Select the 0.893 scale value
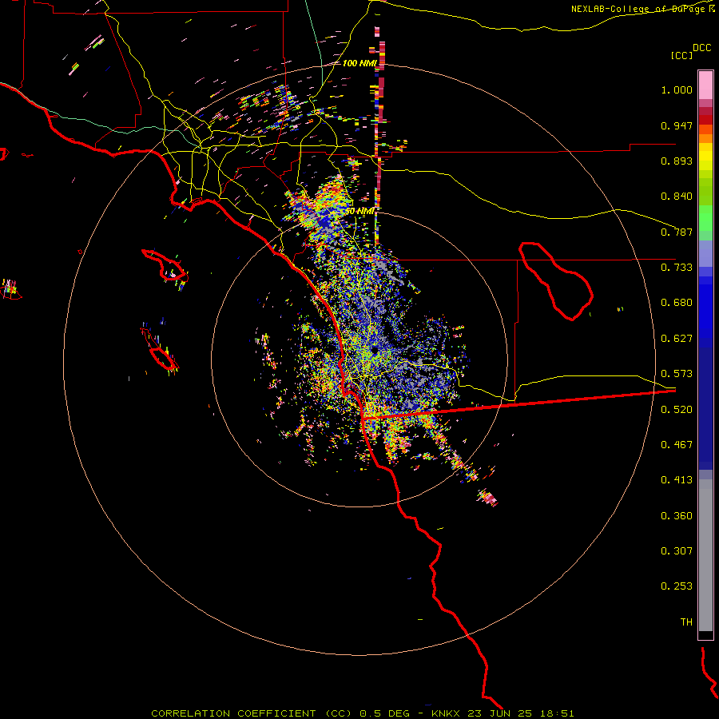This screenshot has width=719, height=719. (x=677, y=161)
